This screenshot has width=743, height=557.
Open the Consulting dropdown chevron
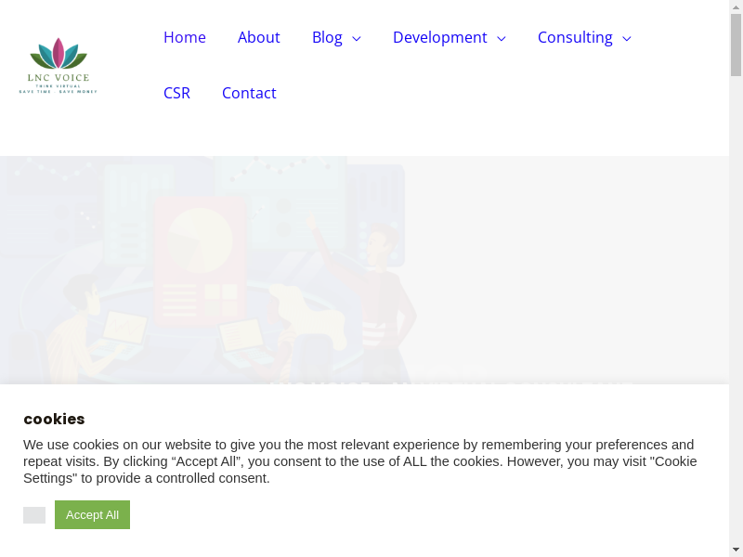click(x=627, y=38)
